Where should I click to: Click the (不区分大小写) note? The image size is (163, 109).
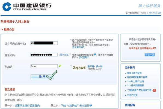point(95,69)
